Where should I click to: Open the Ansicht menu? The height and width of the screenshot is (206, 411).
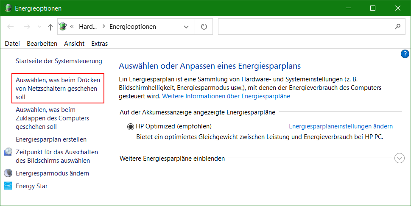74,44
